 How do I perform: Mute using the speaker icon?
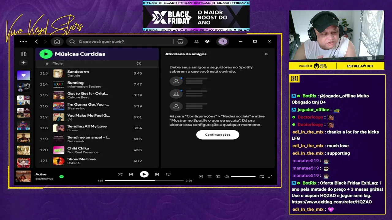[227, 177]
